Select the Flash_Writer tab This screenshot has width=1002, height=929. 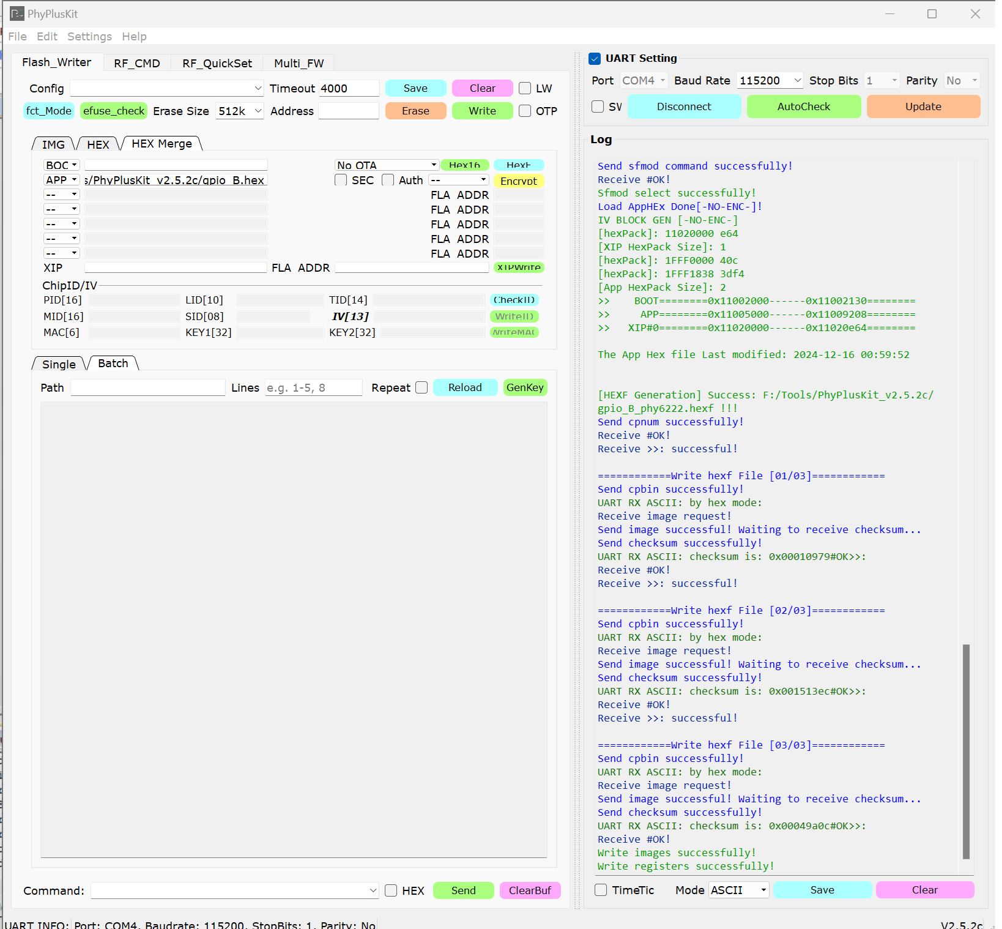point(57,62)
